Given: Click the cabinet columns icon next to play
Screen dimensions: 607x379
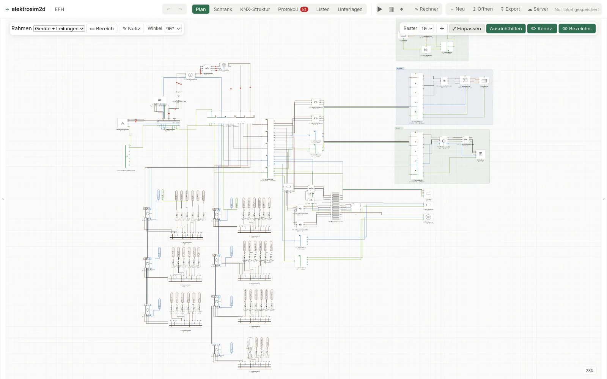Looking at the screenshot, I should 391,9.
